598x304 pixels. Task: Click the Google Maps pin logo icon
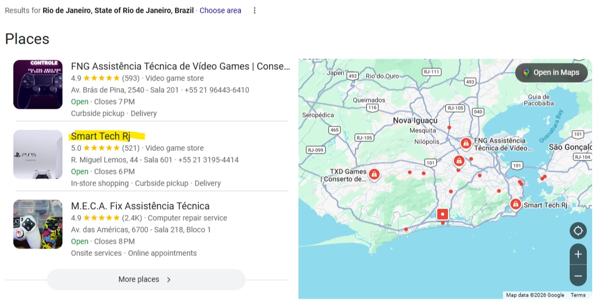click(526, 73)
